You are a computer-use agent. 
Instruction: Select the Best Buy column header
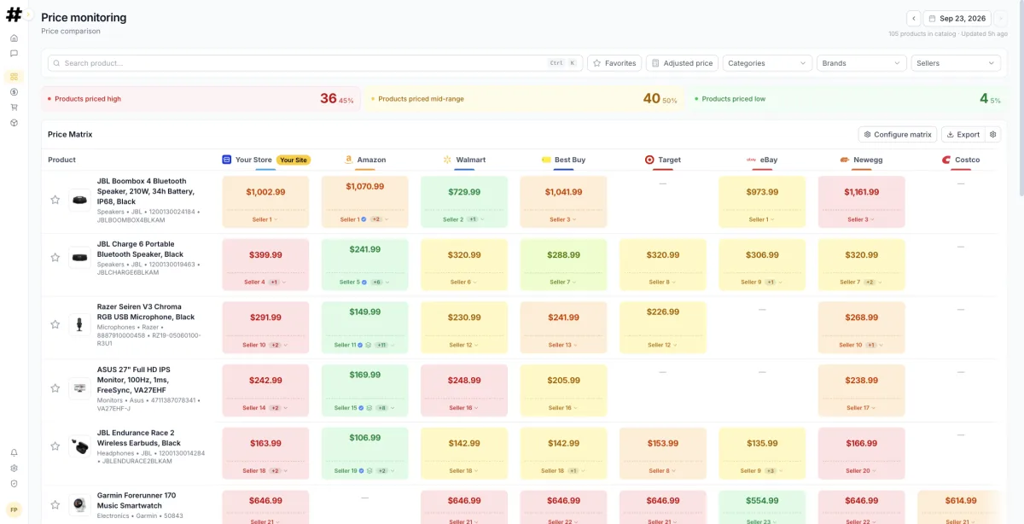563,160
